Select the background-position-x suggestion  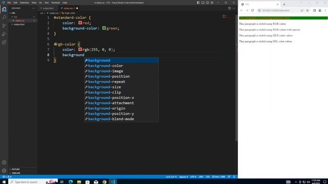click(121, 98)
